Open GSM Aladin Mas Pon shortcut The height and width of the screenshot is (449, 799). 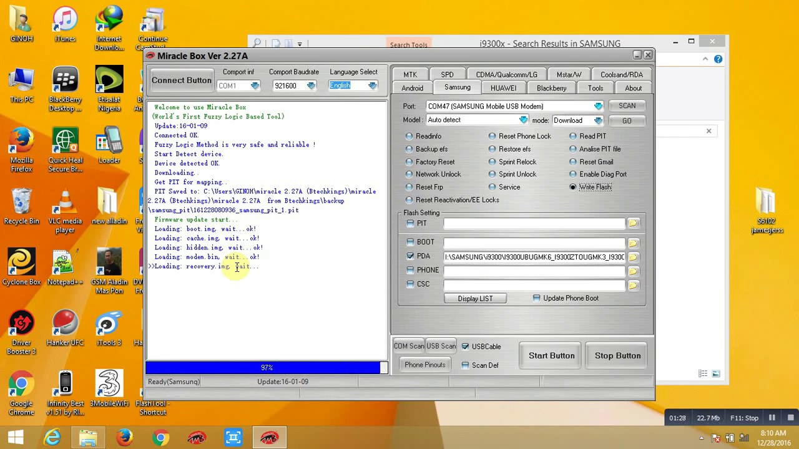(109, 272)
